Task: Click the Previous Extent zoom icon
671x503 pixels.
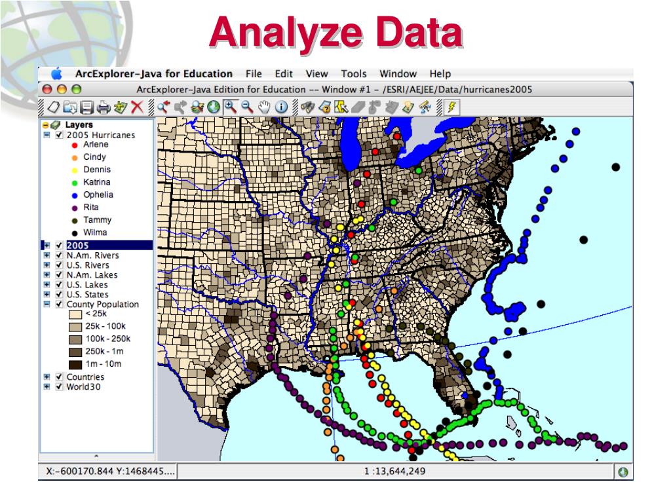Action: pos(163,107)
